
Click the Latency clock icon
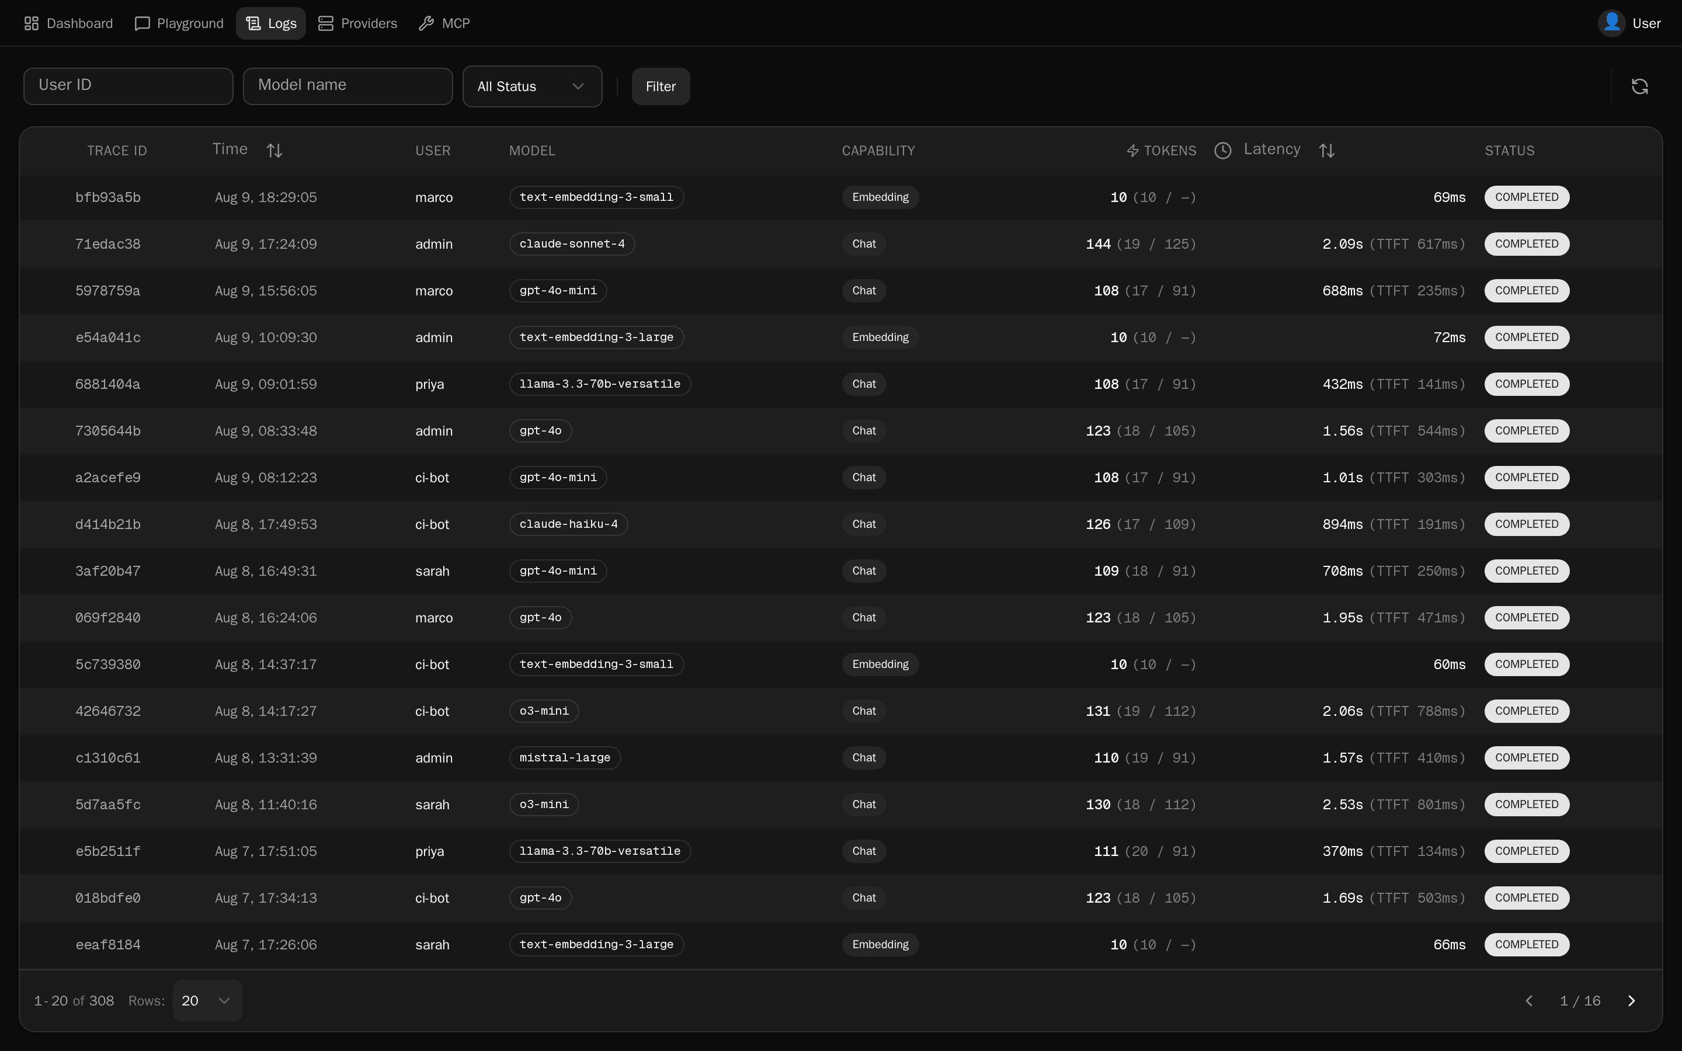[1222, 150]
